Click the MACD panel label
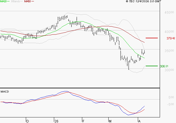This screenshot has width=176, height=123. (5, 92)
